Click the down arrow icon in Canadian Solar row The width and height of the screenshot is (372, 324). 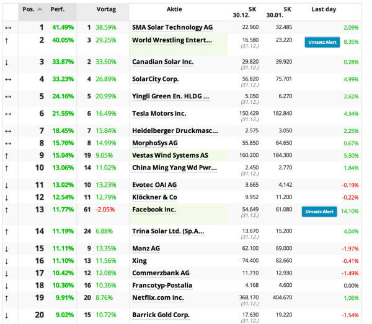[6, 62]
